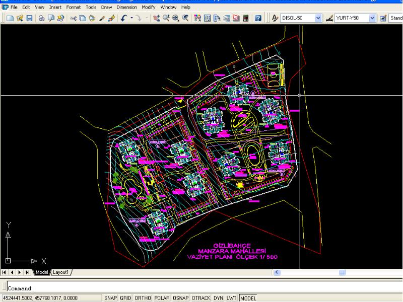Activate Pan Realtime hand icon

(157, 18)
